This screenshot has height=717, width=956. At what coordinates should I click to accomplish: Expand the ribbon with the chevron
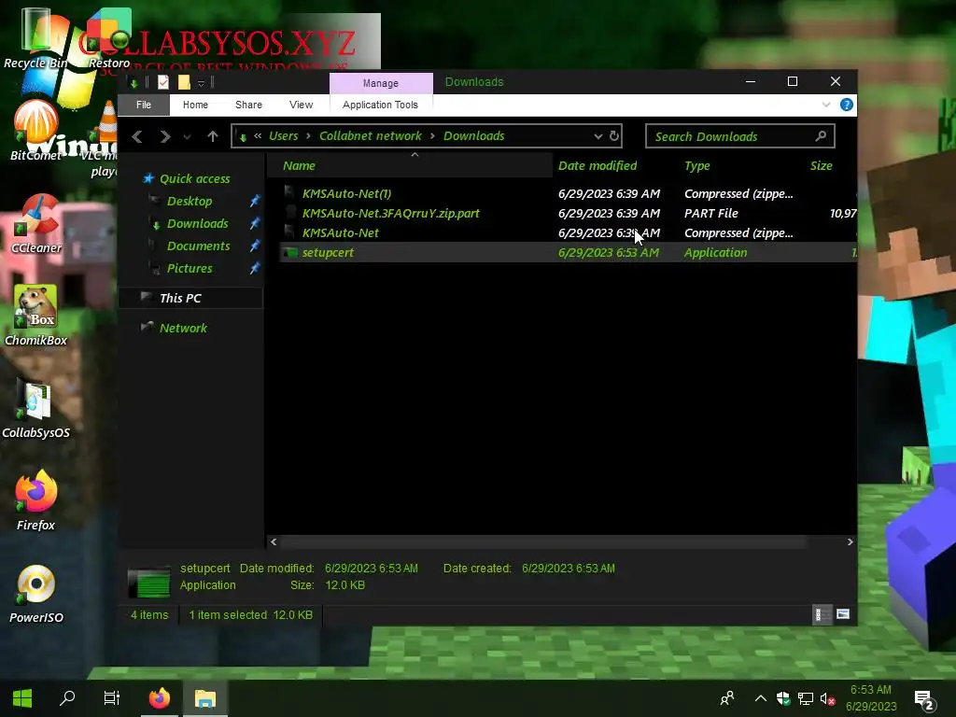(x=826, y=105)
